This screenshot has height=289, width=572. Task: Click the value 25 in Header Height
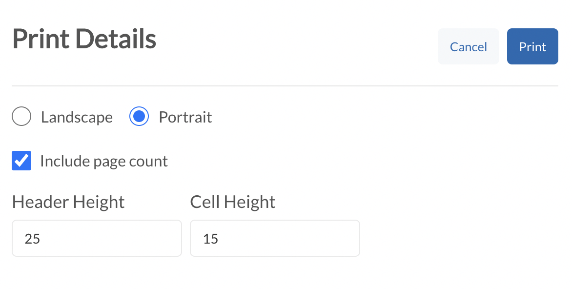point(32,239)
